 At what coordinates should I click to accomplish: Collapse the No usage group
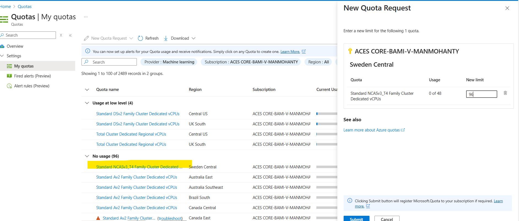(87, 156)
